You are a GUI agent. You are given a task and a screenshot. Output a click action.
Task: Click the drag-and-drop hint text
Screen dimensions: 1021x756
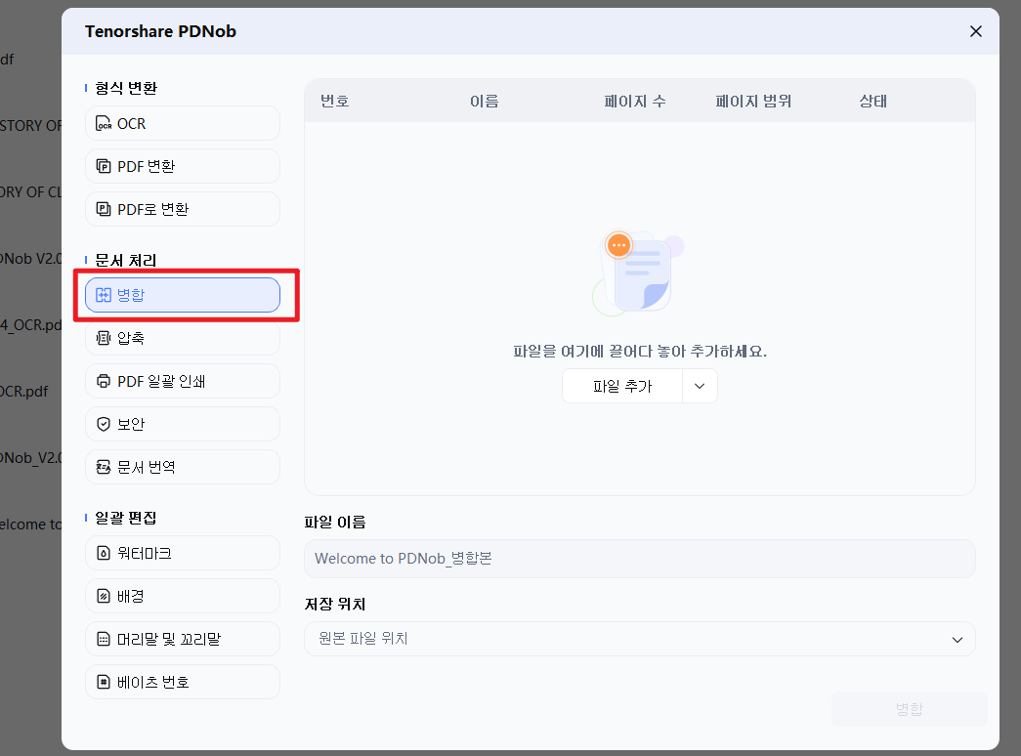pyautogui.click(x=640, y=352)
